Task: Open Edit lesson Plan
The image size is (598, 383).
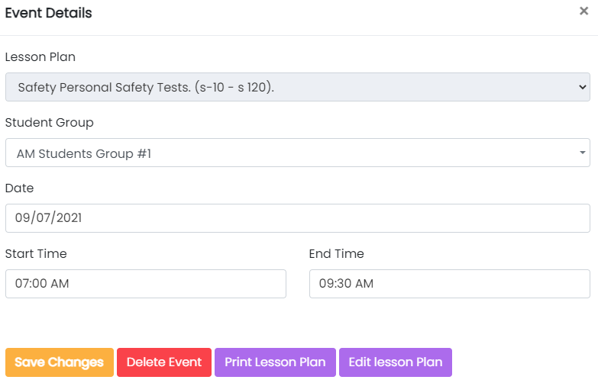Action: 396,362
